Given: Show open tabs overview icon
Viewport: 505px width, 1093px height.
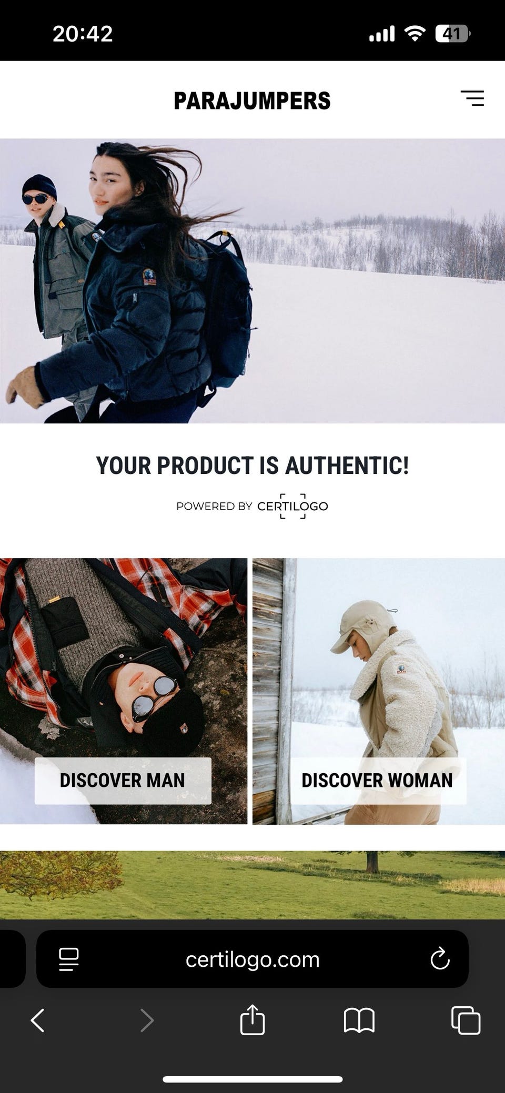Looking at the screenshot, I should tap(466, 1020).
